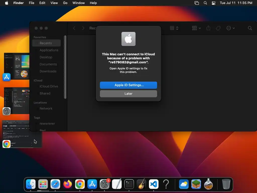Image resolution: width=257 pixels, height=193 pixels.
Task: Show date and time notification panel
Action: coord(236,3)
